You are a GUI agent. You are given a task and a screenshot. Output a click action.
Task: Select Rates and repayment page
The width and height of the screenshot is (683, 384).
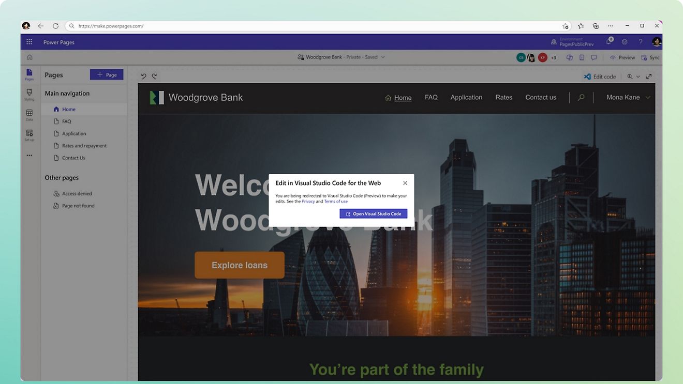tap(84, 146)
